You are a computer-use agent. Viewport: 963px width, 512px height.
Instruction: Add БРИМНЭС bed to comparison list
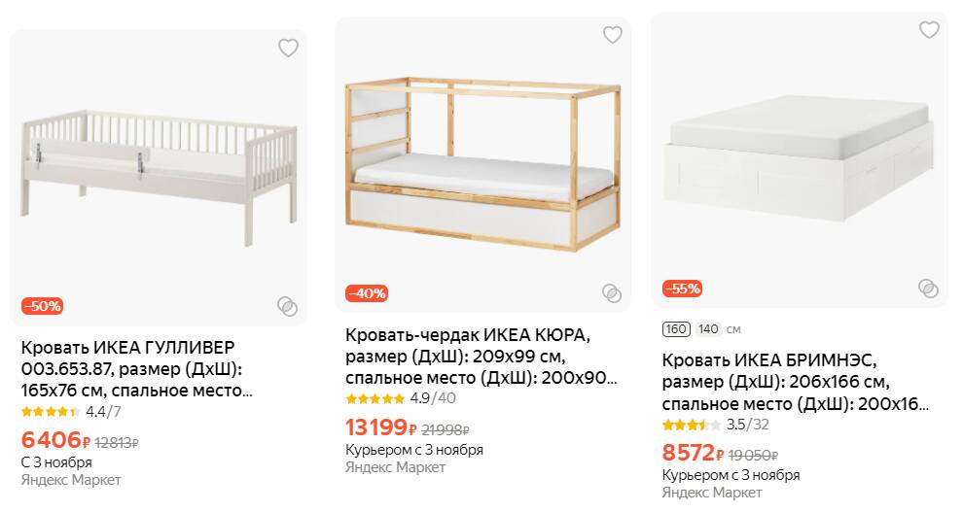click(928, 289)
